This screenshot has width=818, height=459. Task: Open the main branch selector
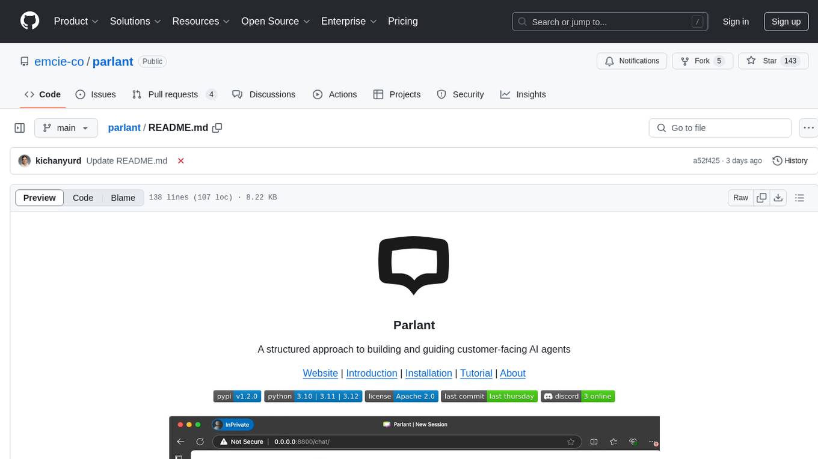tap(66, 128)
